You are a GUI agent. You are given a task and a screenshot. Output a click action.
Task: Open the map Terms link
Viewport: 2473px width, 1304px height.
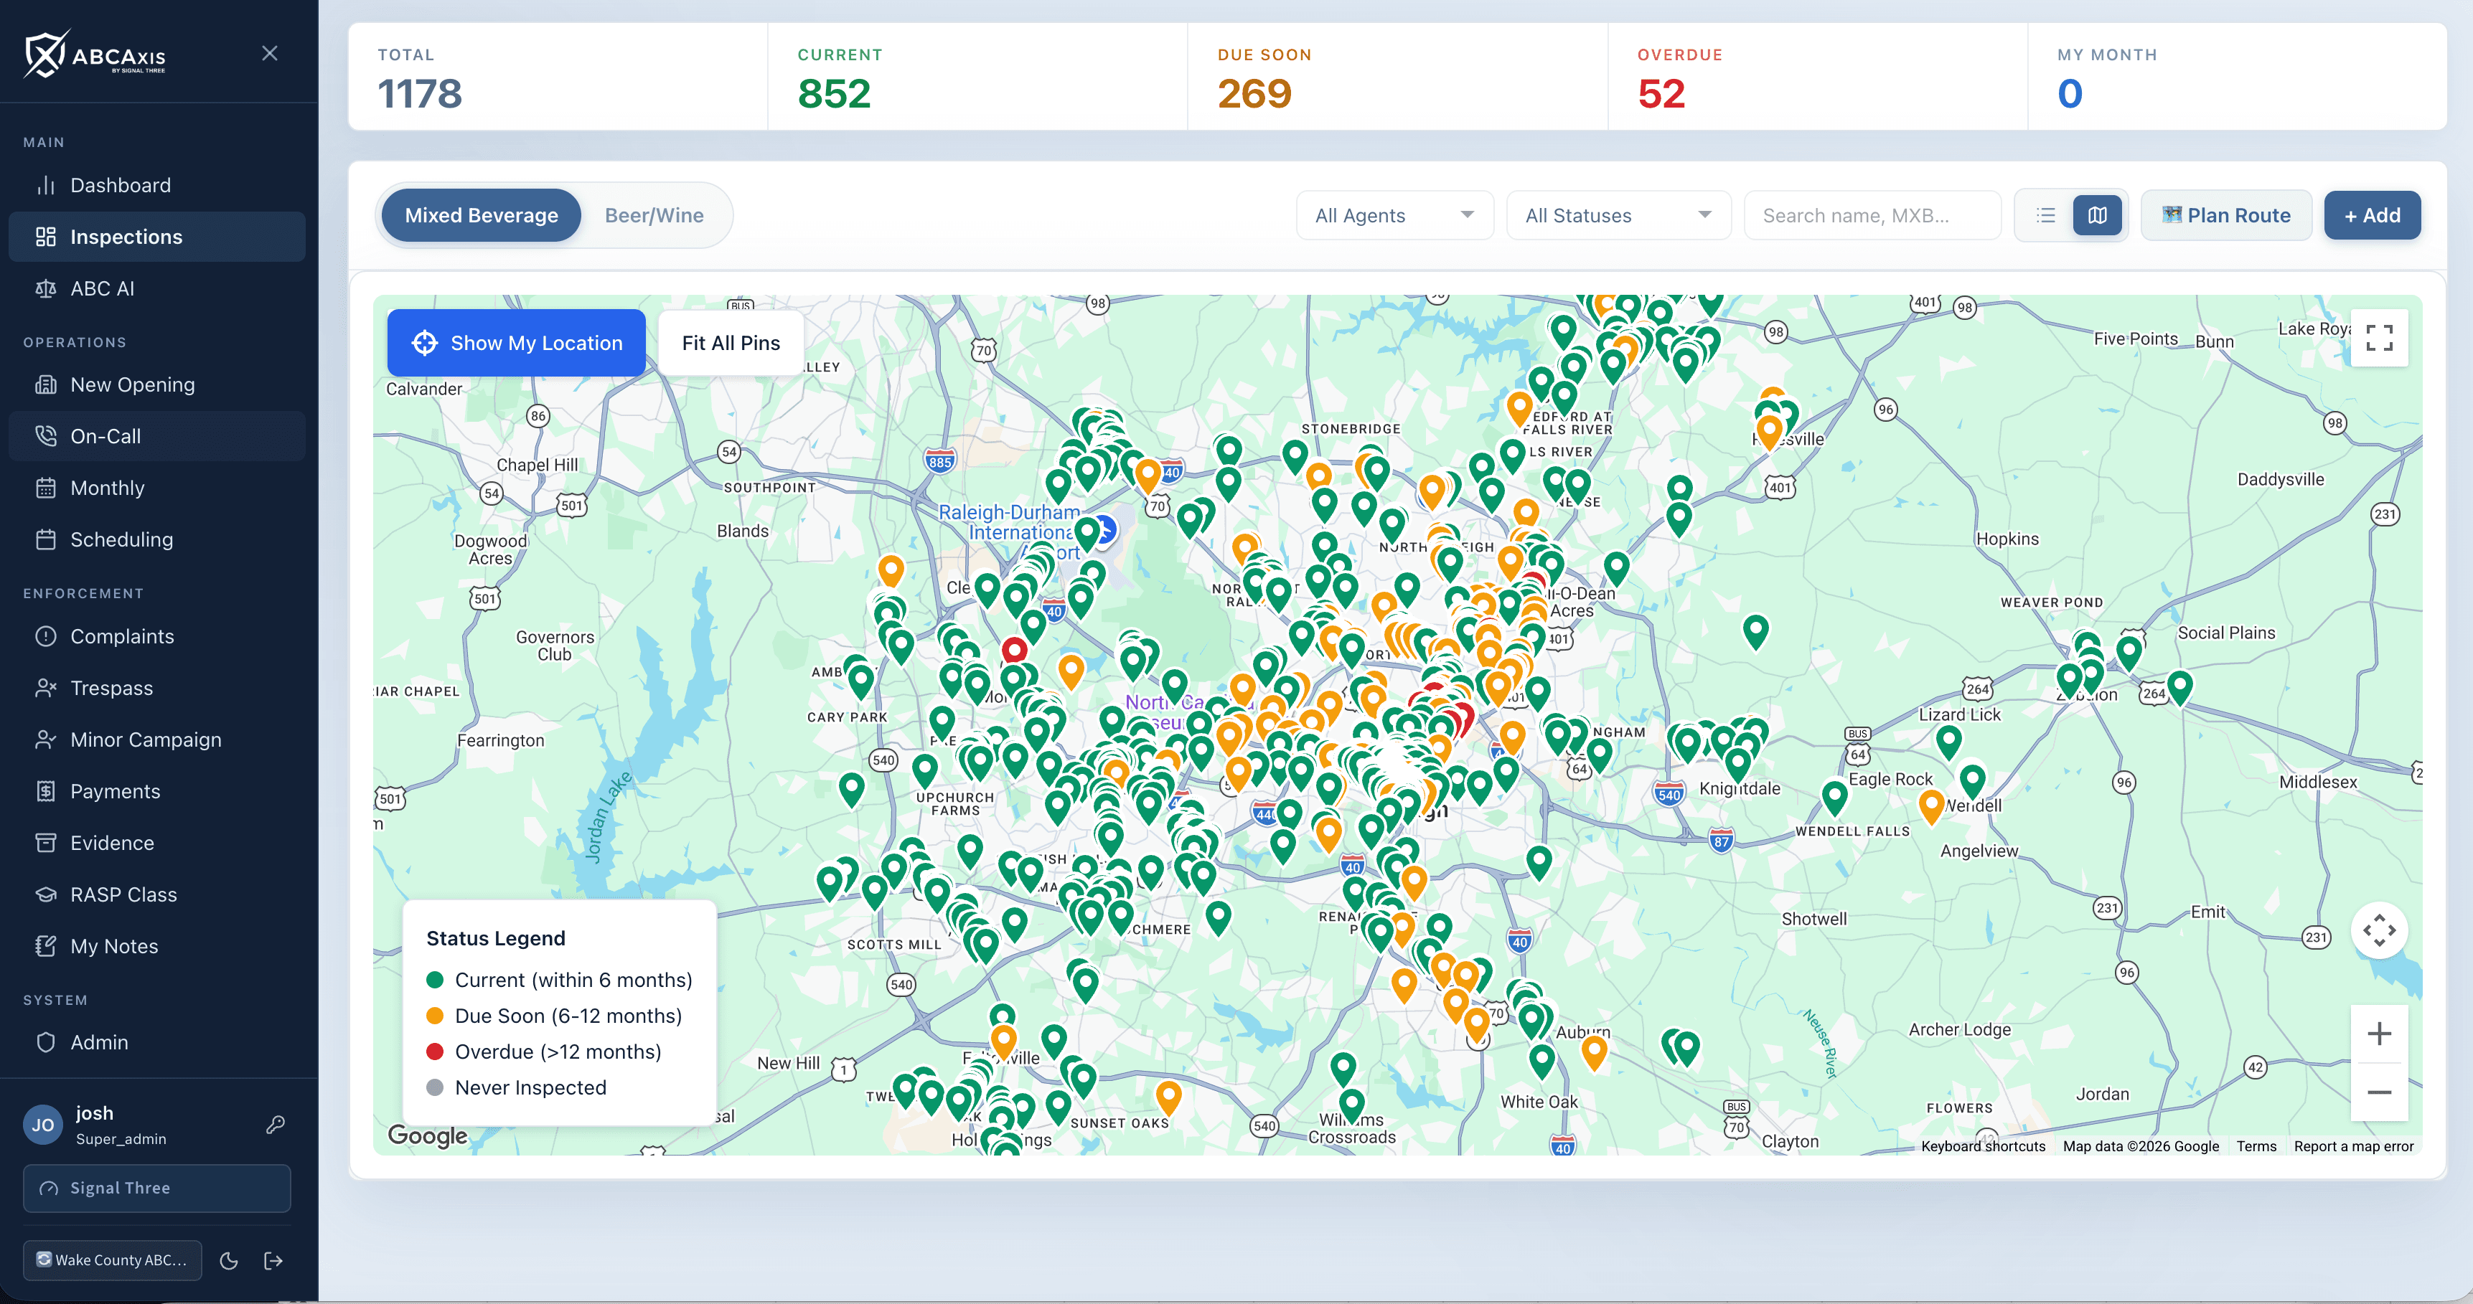click(x=2256, y=1145)
